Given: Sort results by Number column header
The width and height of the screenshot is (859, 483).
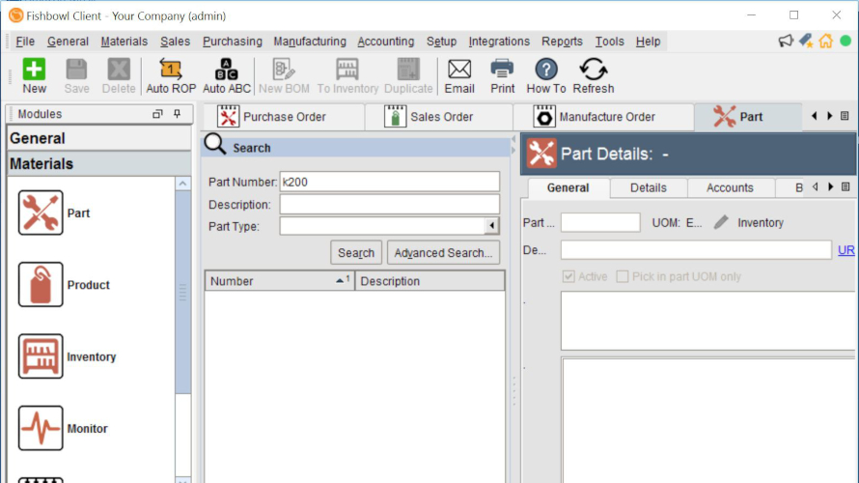Looking at the screenshot, I should [x=280, y=281].
